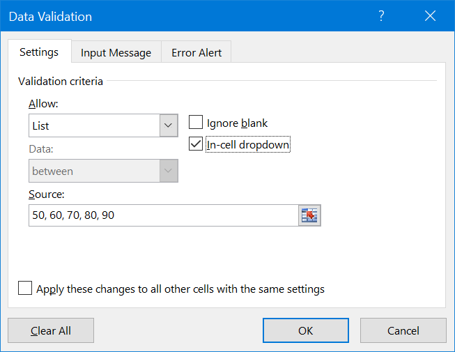Click the Data dropdown arrow next to between
This screenshot has height=352, width=455.
coord(169,171)
